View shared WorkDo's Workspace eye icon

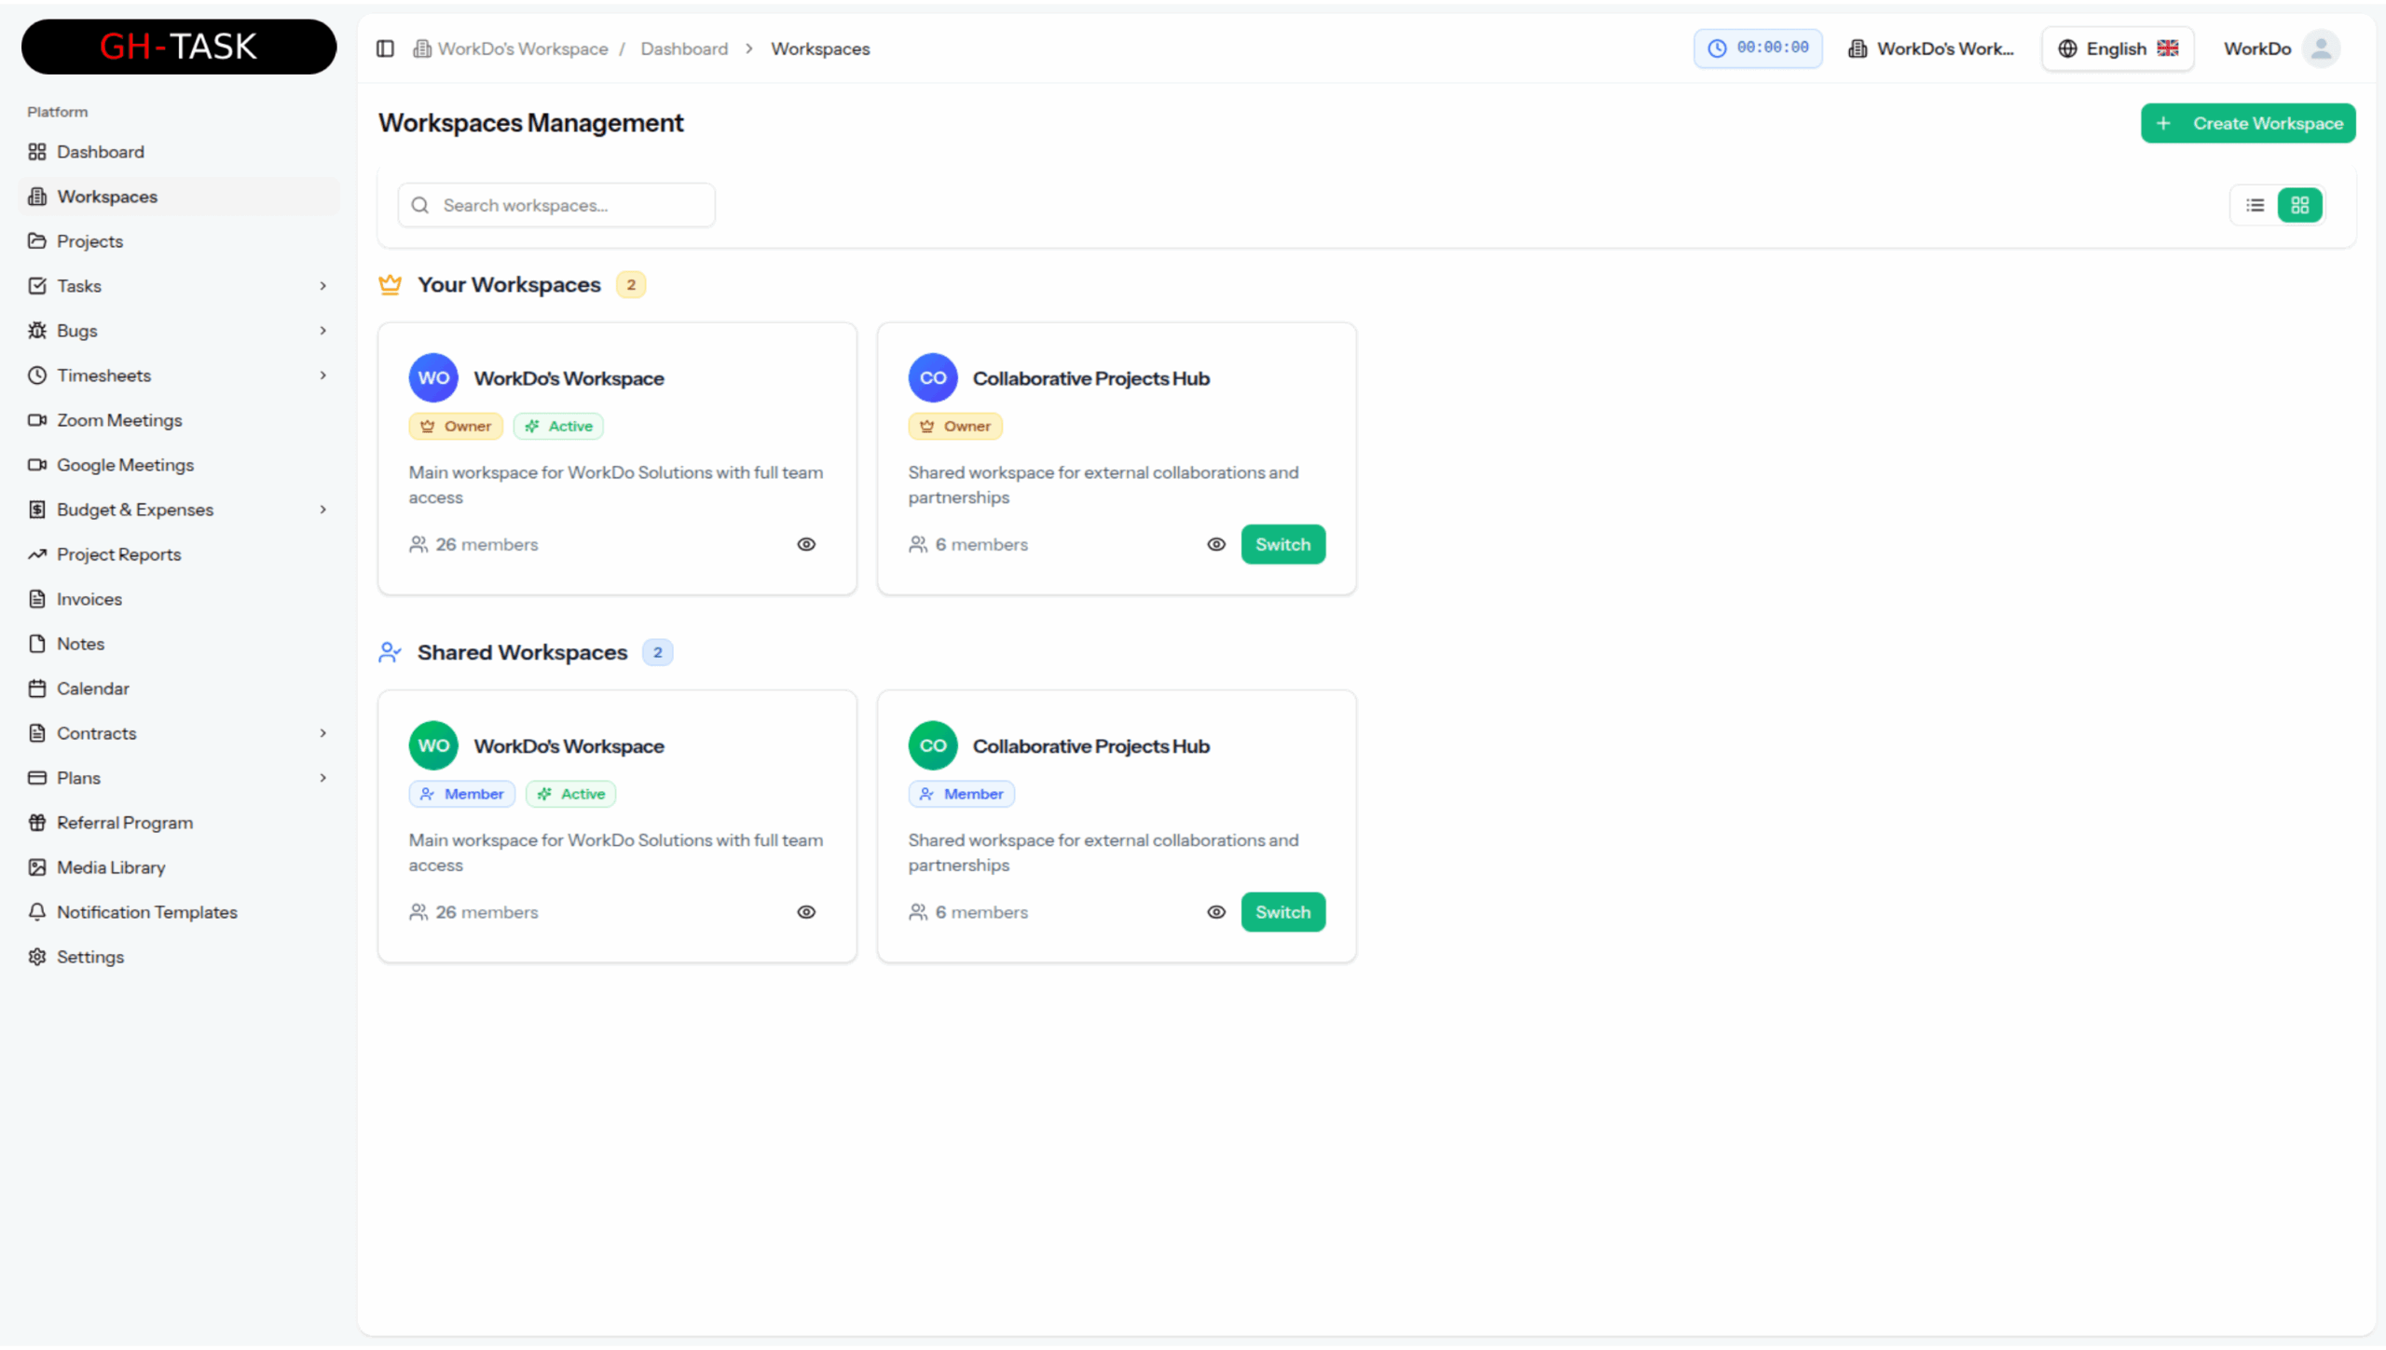(806, 912)
